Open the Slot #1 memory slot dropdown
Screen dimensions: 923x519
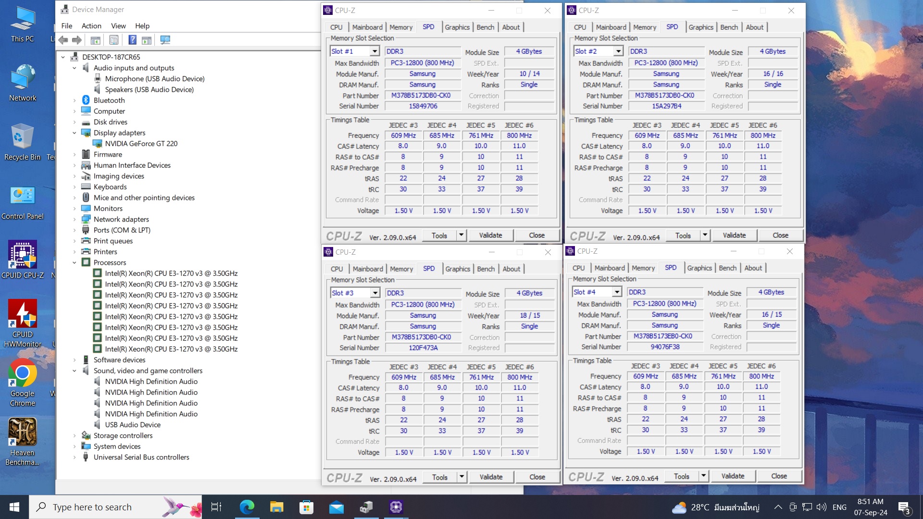[x=374, y=50]
